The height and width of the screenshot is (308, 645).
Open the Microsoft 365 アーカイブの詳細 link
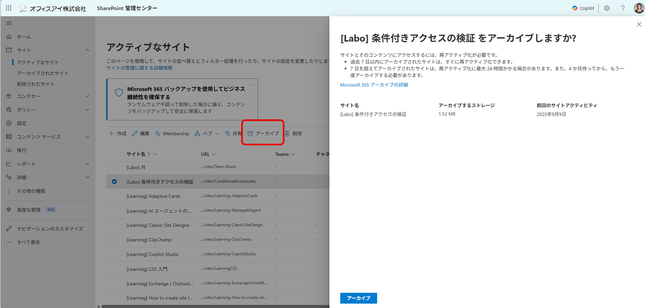coord(374,85)
